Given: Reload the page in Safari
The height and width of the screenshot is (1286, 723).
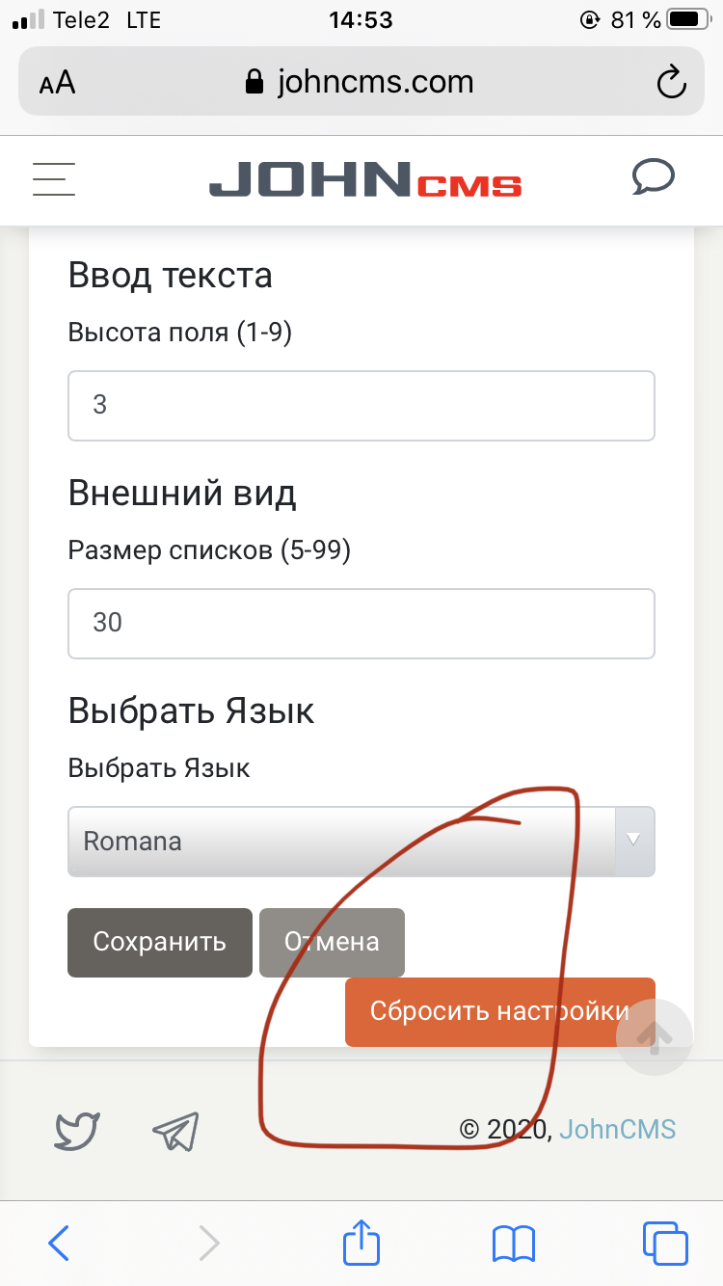Looking at the screenshot, I should point(671,83).
